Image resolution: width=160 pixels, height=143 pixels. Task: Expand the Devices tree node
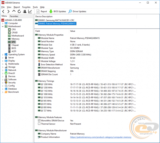tap(3, 76)
